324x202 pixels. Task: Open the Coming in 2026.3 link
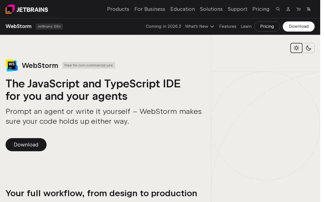[163, 27]
